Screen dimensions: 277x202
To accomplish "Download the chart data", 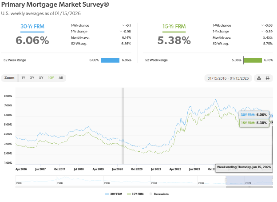I will pyautogui.click(x=259, y=78).
